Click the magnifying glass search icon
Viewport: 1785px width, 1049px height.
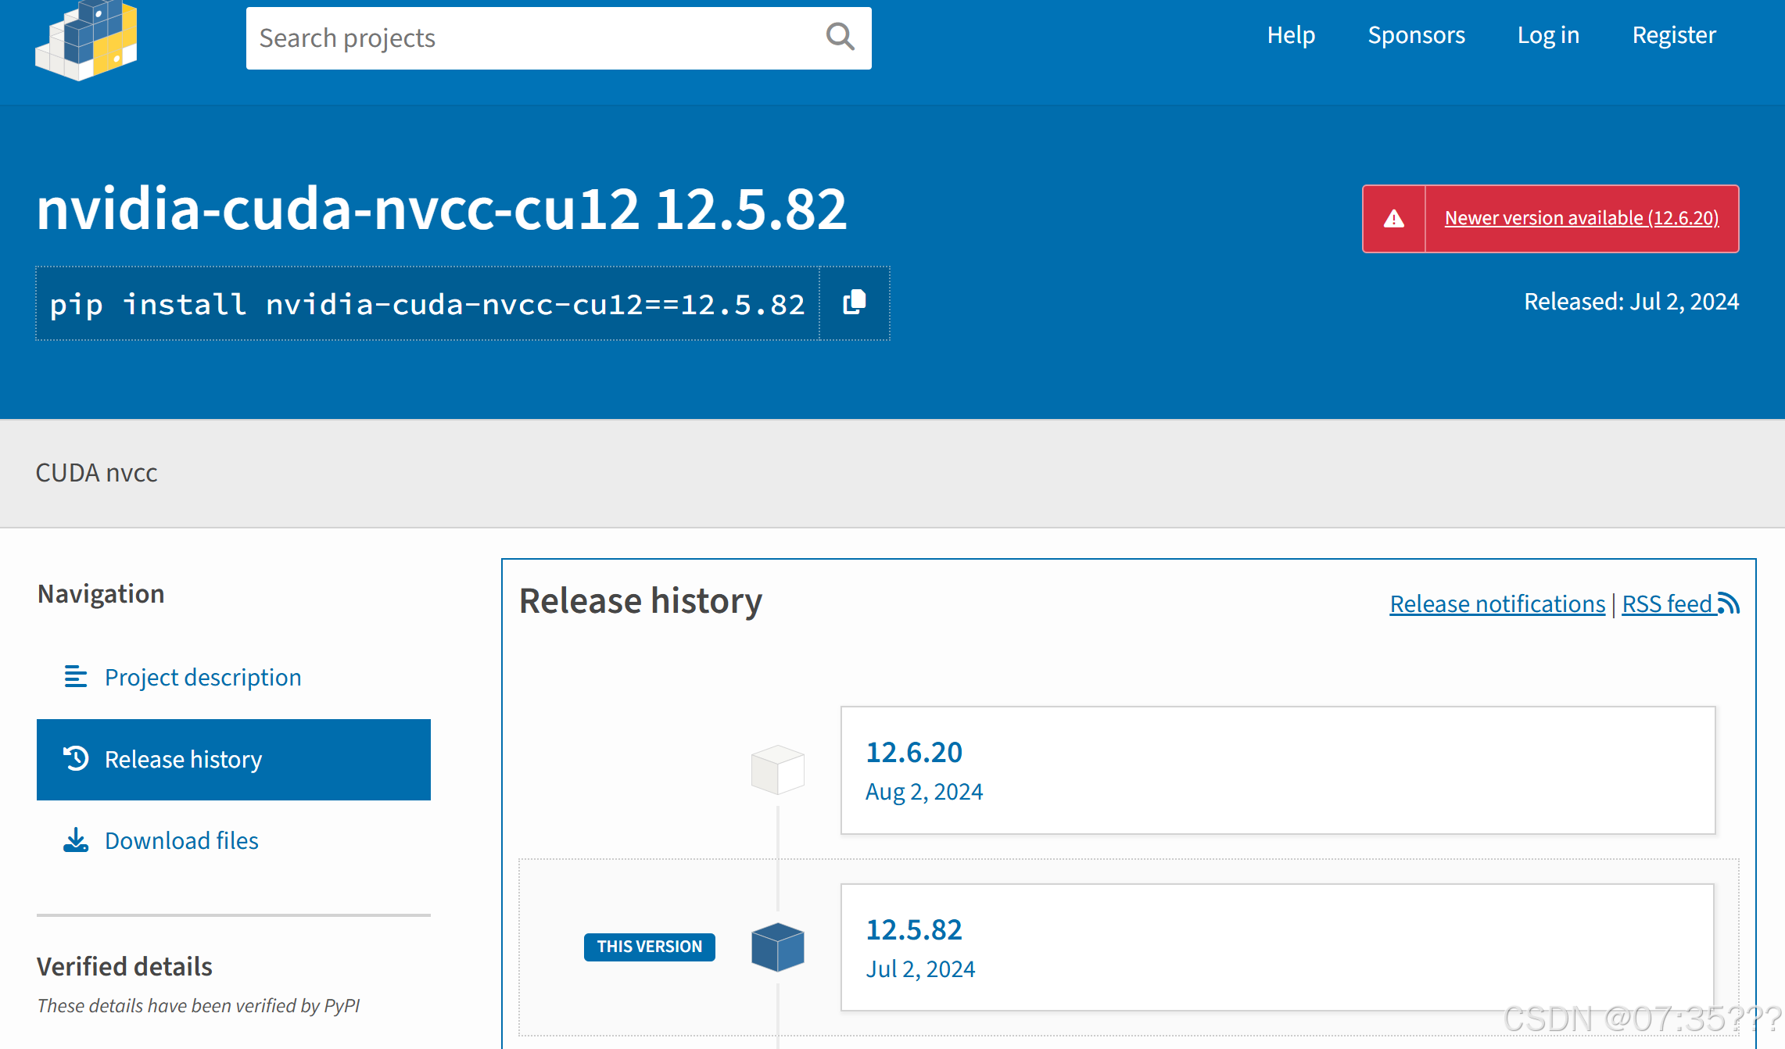click(840, 37)
